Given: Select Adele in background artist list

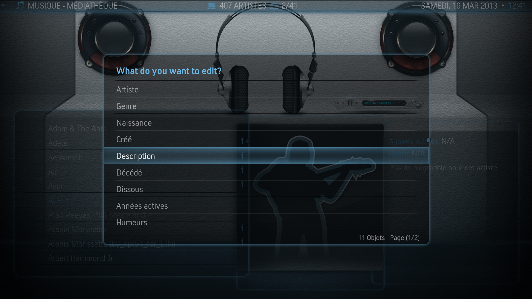Looking at the screenshot, I should click(x=58, y=143).
